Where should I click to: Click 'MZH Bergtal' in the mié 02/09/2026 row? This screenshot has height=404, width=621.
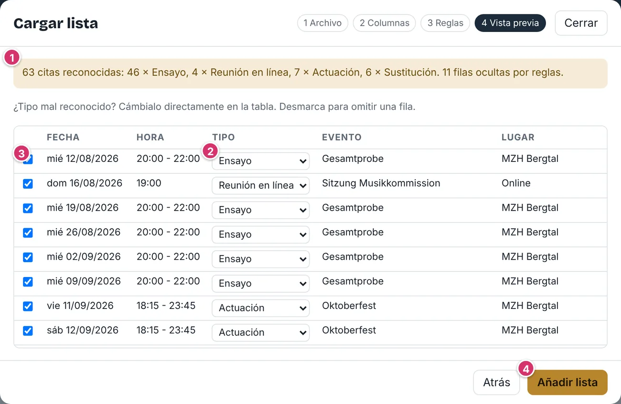click(x=530, y=256)
